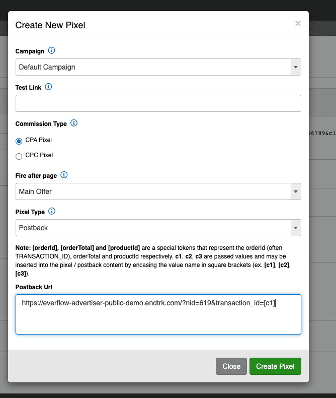Click the gray Close button

tap(231, 366)
